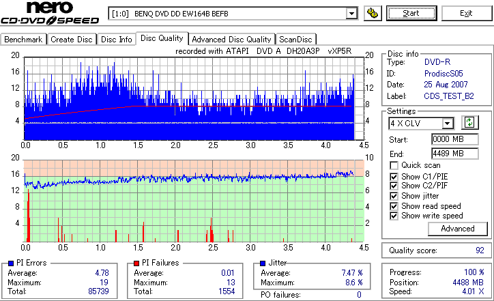
Task: Click the PI Errors and speed graph
Action: tap(194, 98)
